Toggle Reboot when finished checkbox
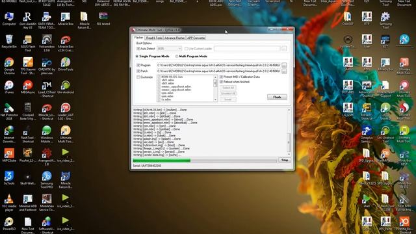416x234 pixels. coord(221,82)
